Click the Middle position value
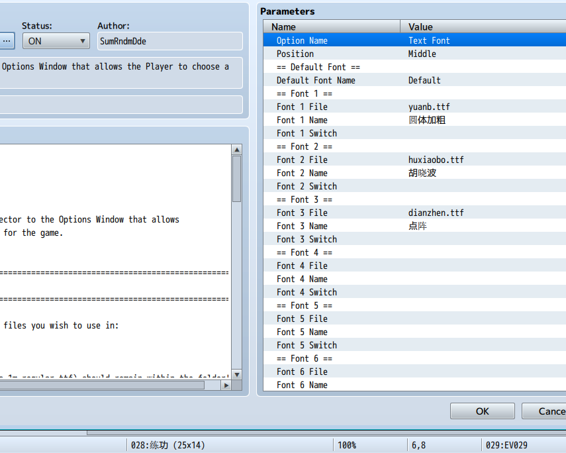Screen dimensions: 566x453 coord(422,54)
